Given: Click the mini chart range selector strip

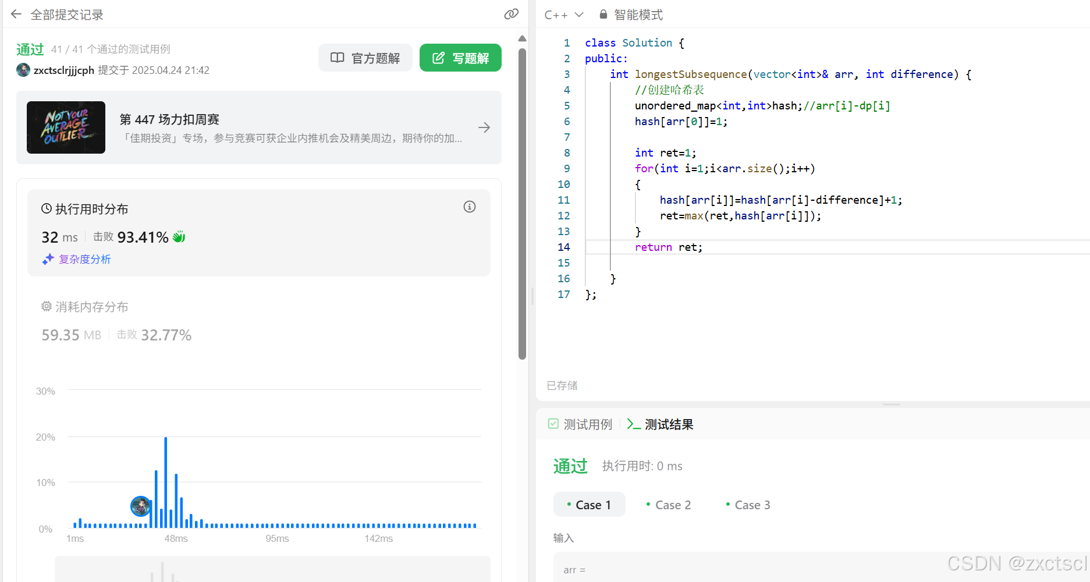Looking at the screenshot, I should [272, 569].
